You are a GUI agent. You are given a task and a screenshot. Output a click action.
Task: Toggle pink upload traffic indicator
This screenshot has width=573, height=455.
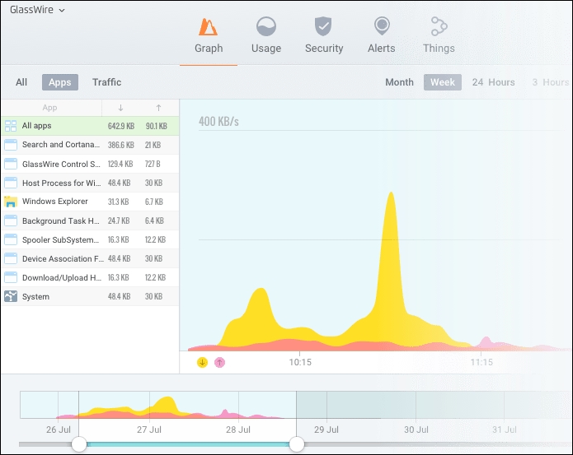[x=219, y=362]
